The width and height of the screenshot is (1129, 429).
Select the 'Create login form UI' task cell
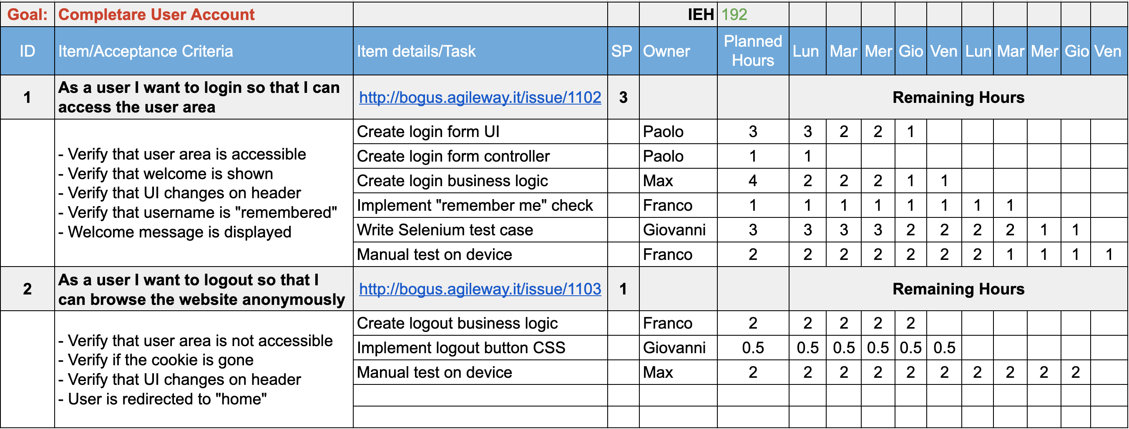tap(428, 132)
